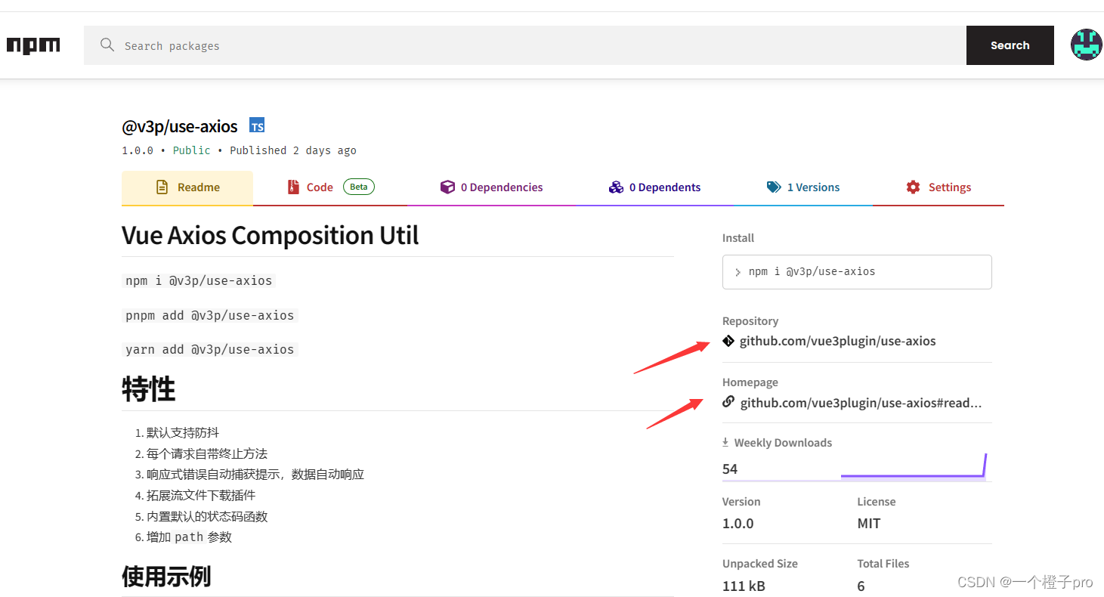Click the Unpacked Size value 111 kB
Viewport: 1104px width, 597px height.
(x=744, y=586)
